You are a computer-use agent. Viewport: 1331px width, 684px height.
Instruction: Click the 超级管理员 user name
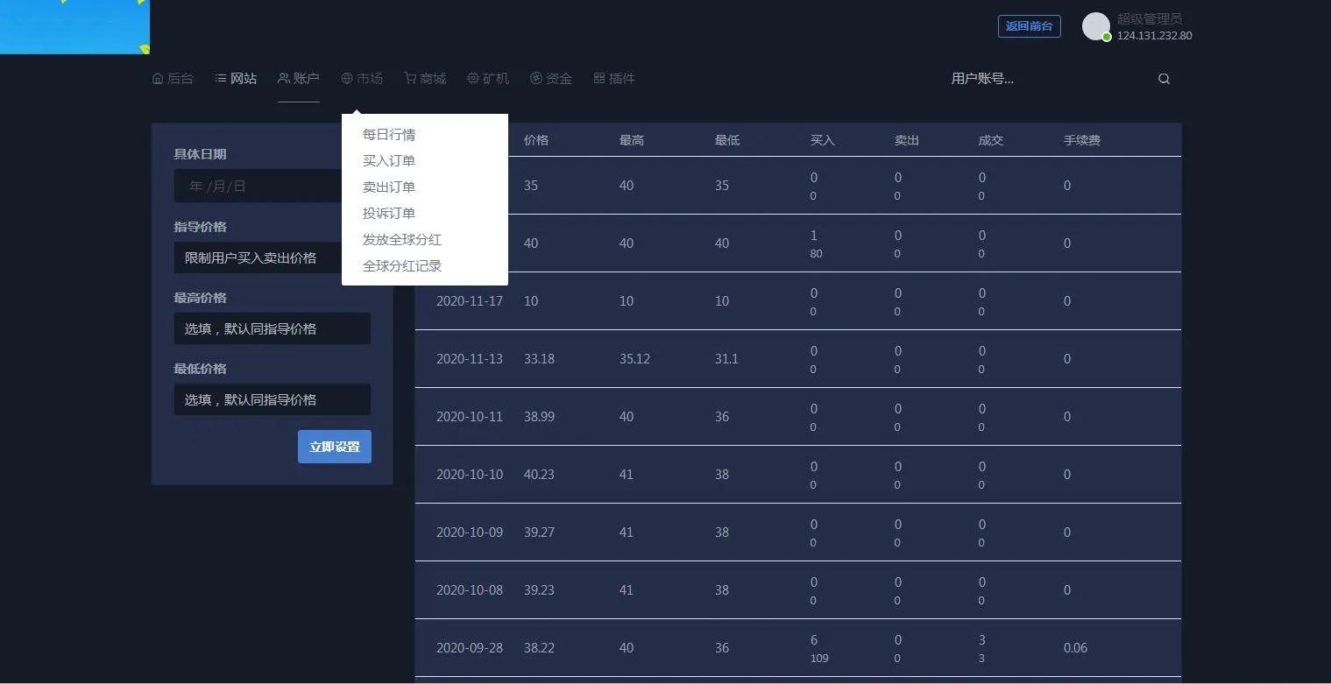[1150, 18]
